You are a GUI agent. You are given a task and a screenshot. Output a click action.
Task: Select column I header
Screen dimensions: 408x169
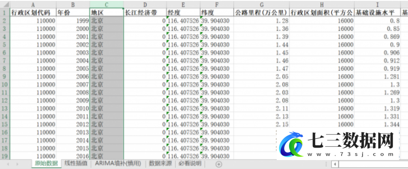click(x=377, y=4)
